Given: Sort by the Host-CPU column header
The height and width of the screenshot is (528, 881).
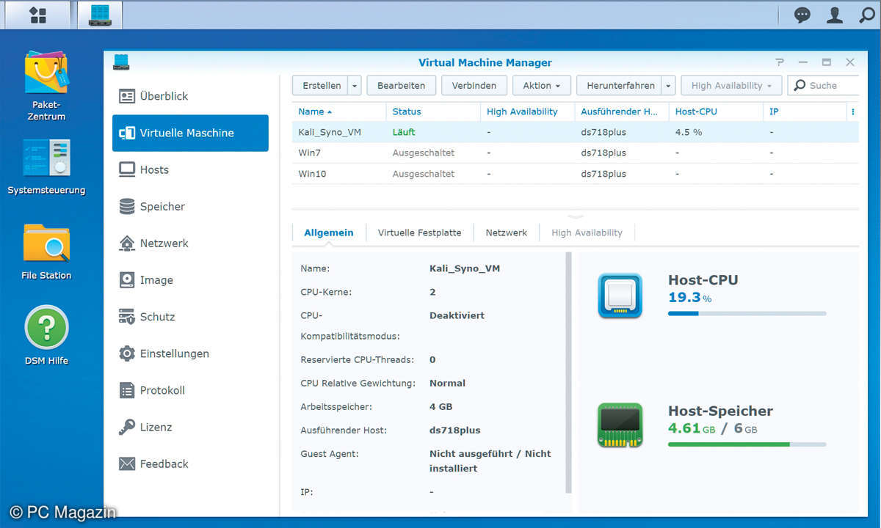Looking at the screenshot, I should tap(716, 111).
